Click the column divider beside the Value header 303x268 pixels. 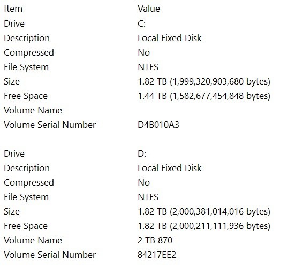[134, 9]
